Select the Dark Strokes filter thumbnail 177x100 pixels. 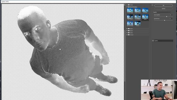pos(130,17)
